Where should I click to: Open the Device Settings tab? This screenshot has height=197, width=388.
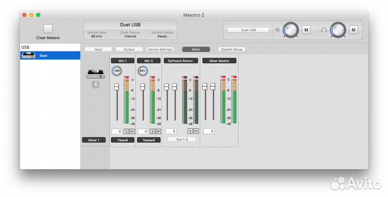[x=160, y=49]
